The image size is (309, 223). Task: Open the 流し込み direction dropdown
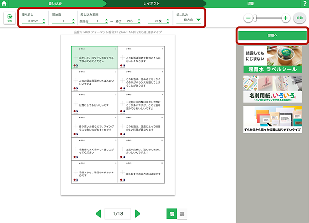198,21
